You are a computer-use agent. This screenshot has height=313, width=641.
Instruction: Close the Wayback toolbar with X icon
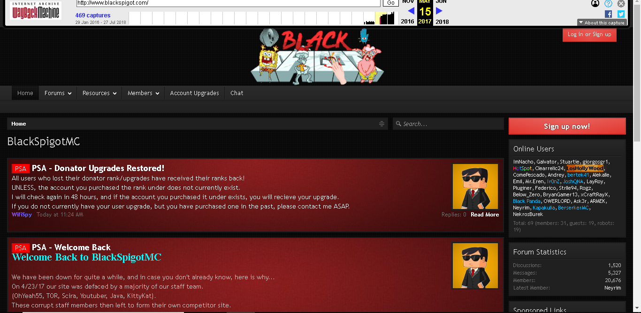tap(621, 4)
